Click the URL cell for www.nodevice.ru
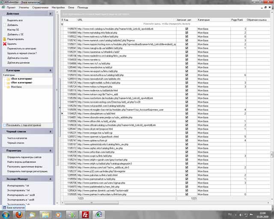The height and width of the screenshot is (219, 274). [x=127, y=90]
